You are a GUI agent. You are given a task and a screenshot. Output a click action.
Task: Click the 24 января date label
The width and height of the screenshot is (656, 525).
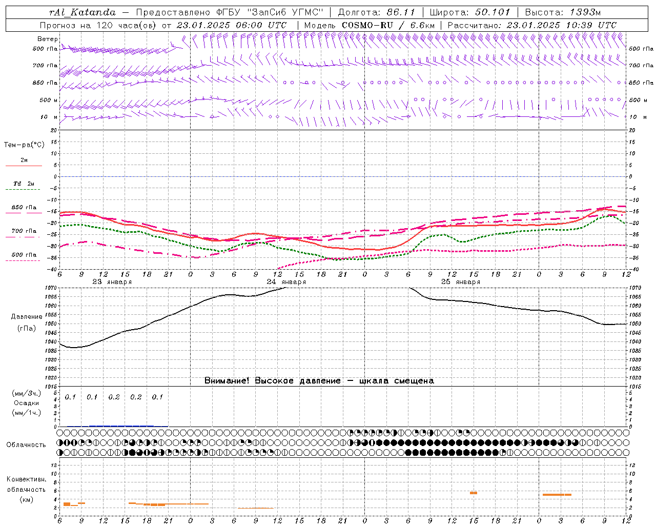pyautogui.click(x=286, y=282)
